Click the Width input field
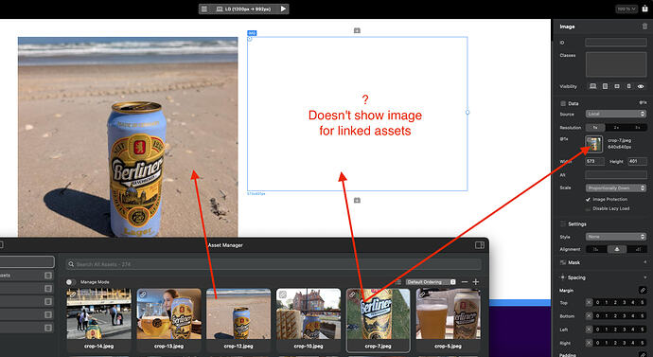 (x=594, y=161)
